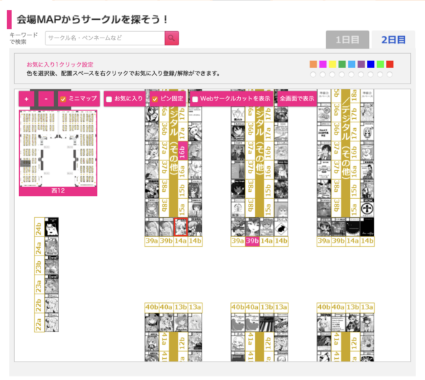Select the radio button under the purple swatch
Image resolution: width=425 pixels, height=380 pixels.
click(361, 74)
